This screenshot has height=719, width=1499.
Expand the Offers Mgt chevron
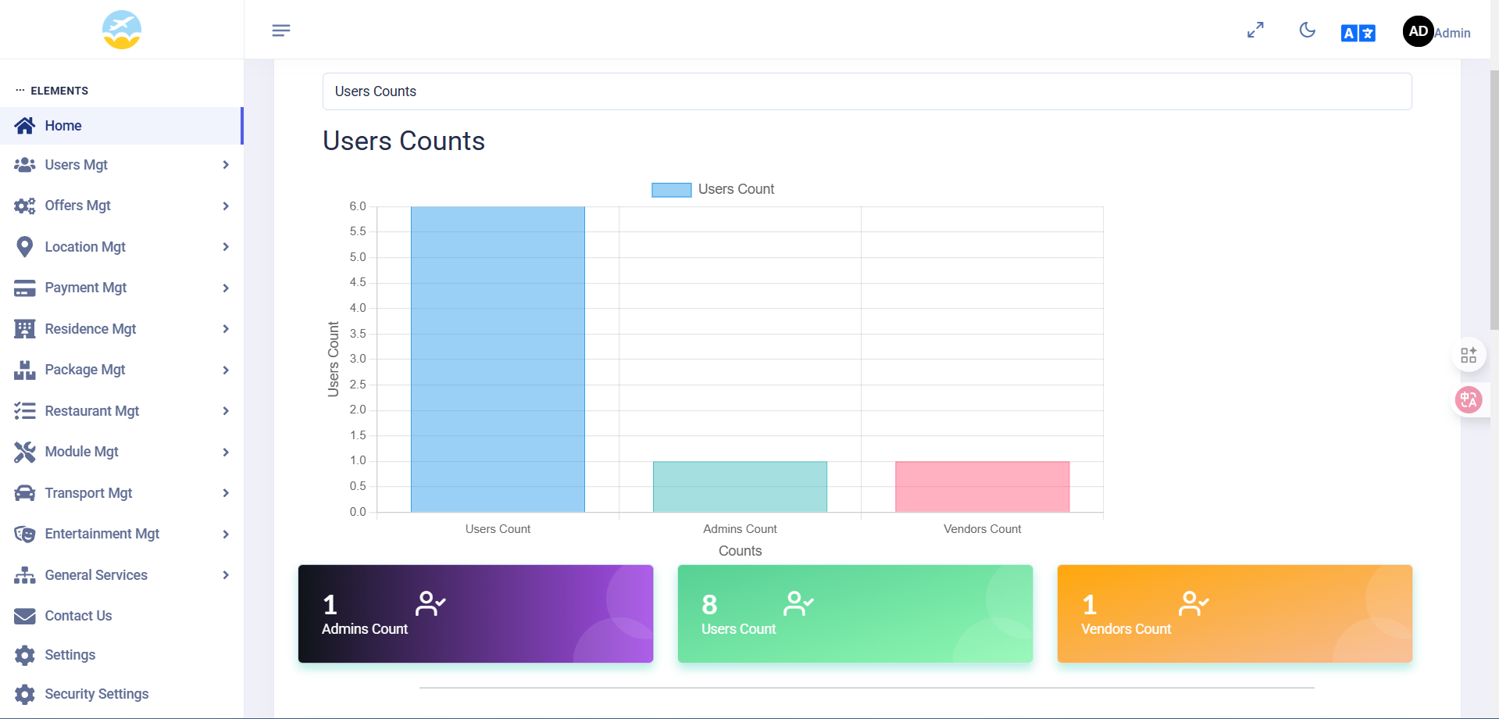click(226, 206)
